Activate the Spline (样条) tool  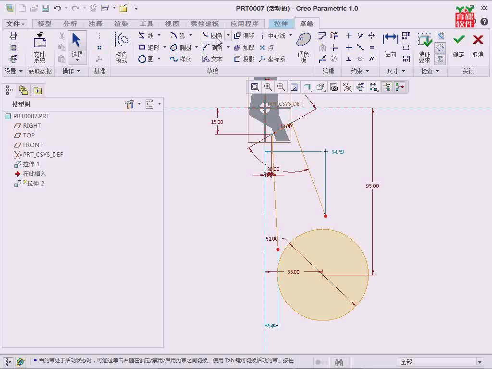(181, 59)
